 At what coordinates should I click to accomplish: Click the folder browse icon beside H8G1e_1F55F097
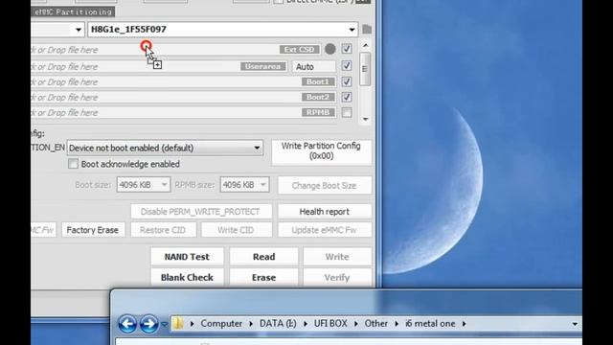pos(367,30)
